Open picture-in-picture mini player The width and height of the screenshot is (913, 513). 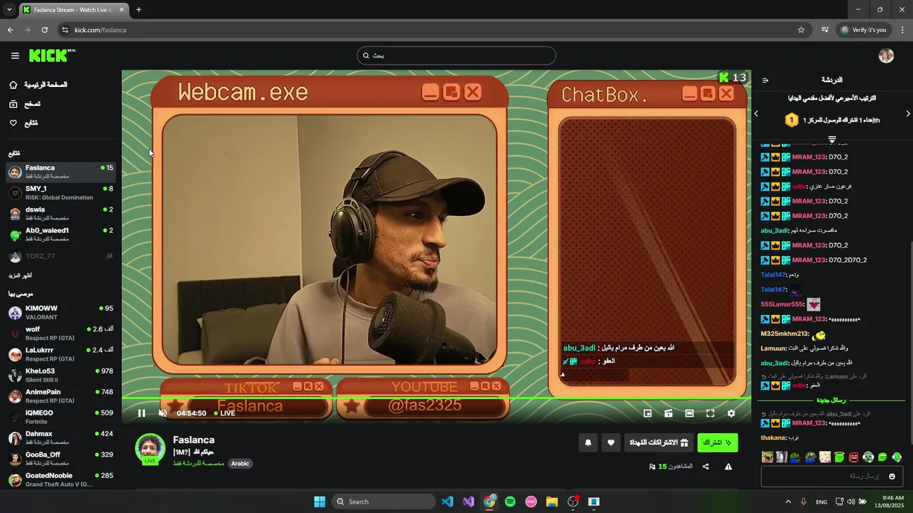648,413
